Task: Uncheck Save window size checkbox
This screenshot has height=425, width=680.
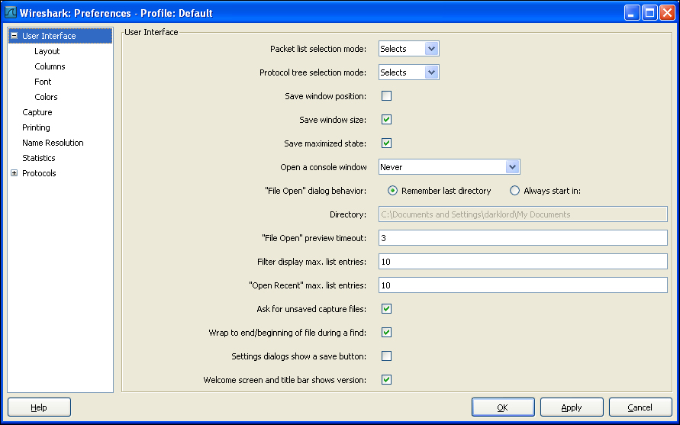Action: click(386, 120)
